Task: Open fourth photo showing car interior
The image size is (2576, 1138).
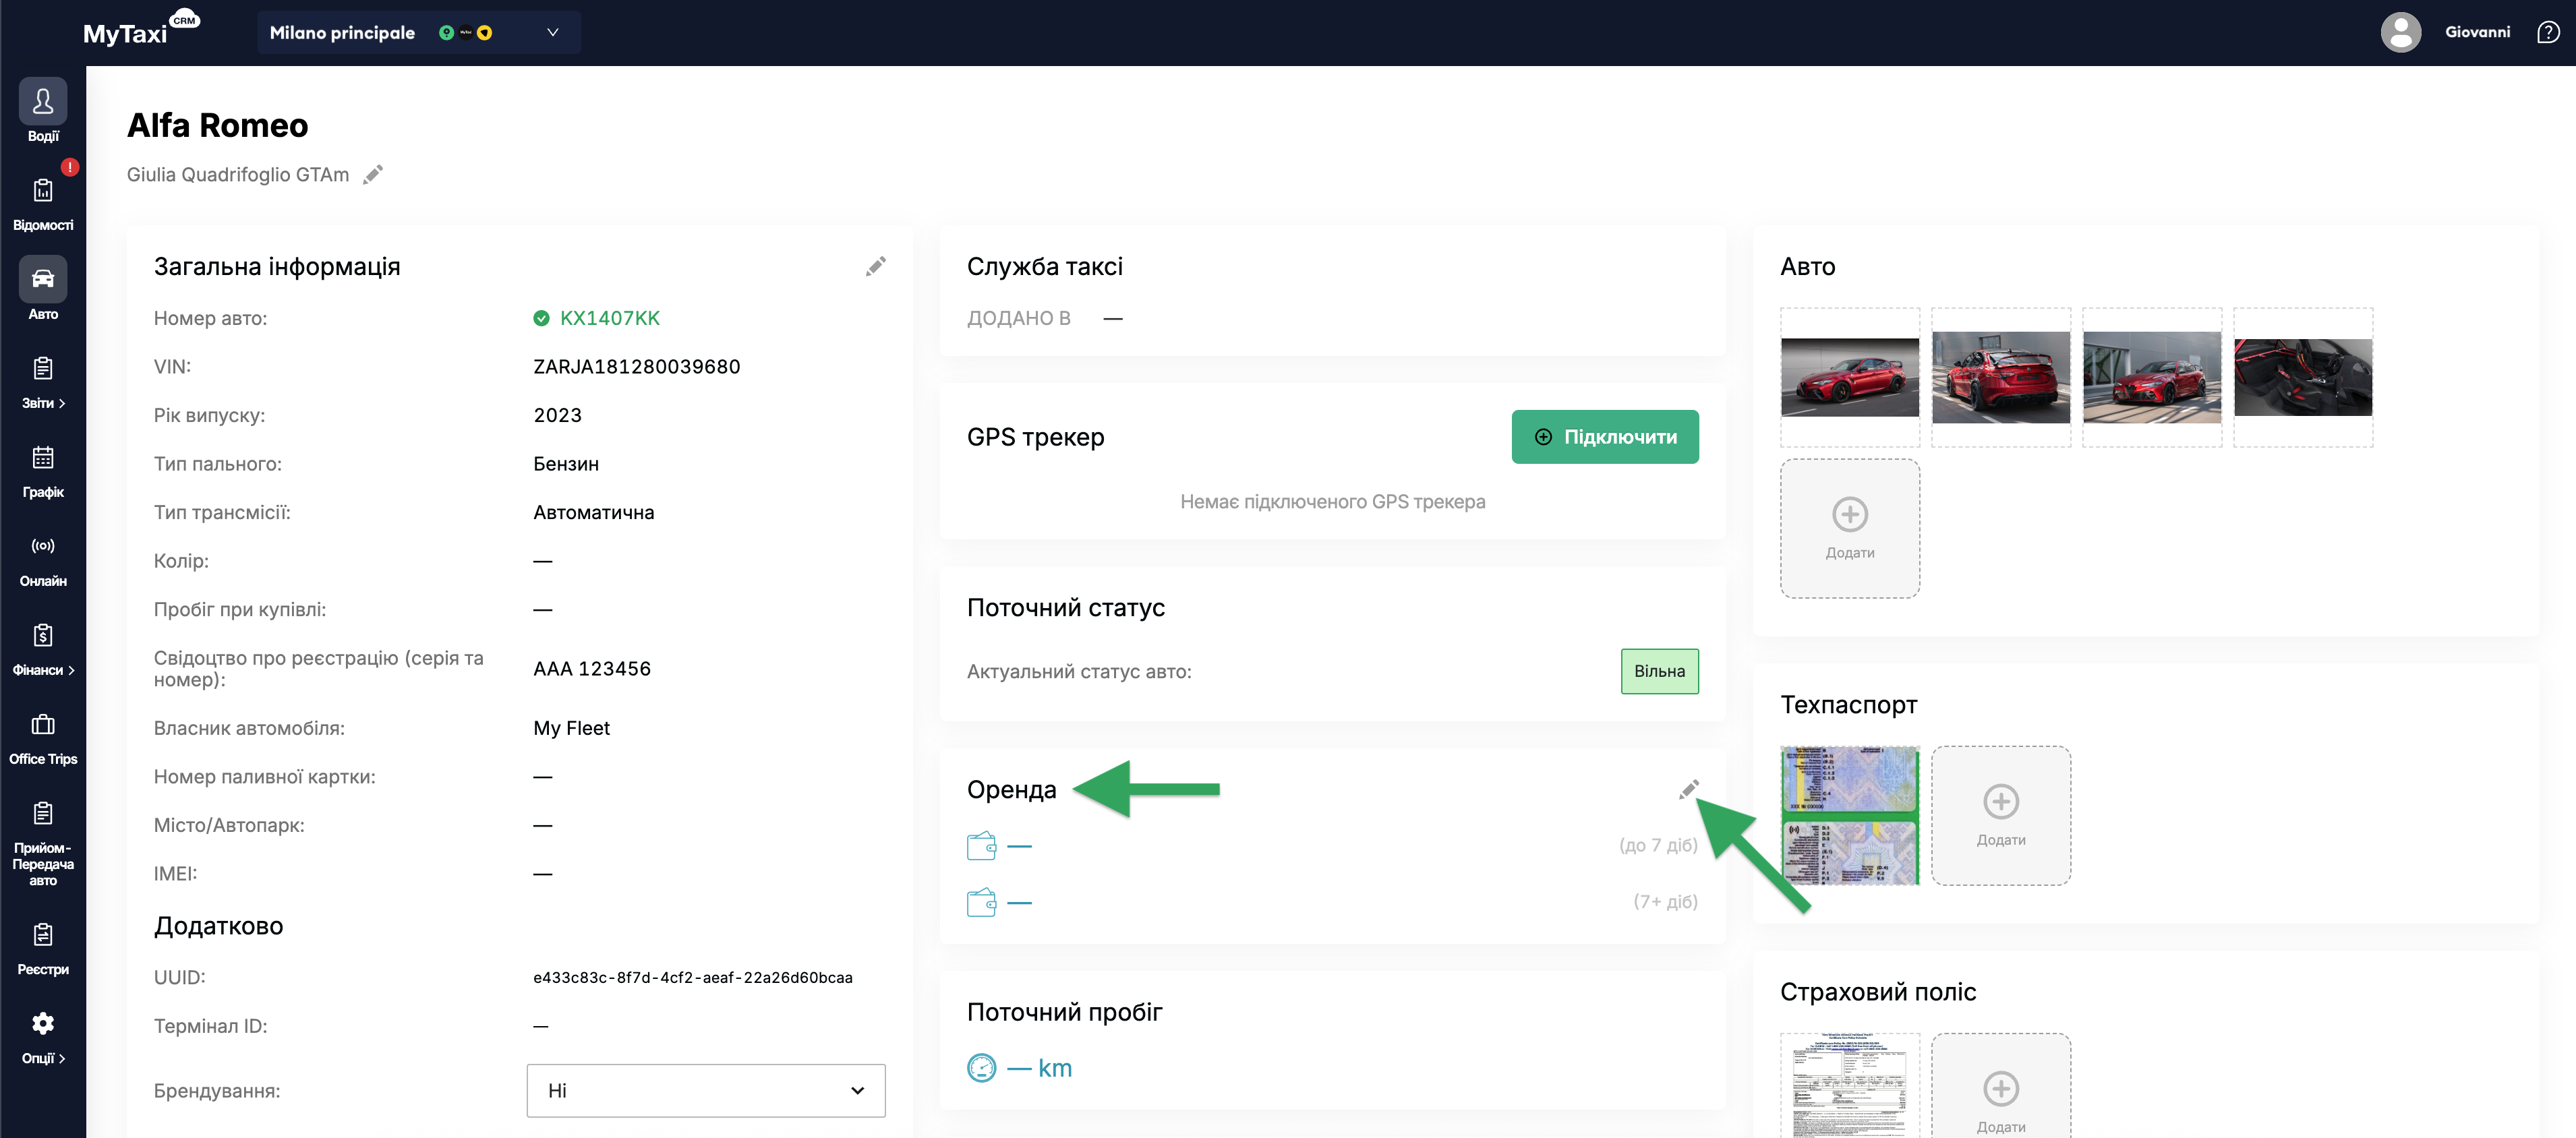Action: coord(2302,377)
